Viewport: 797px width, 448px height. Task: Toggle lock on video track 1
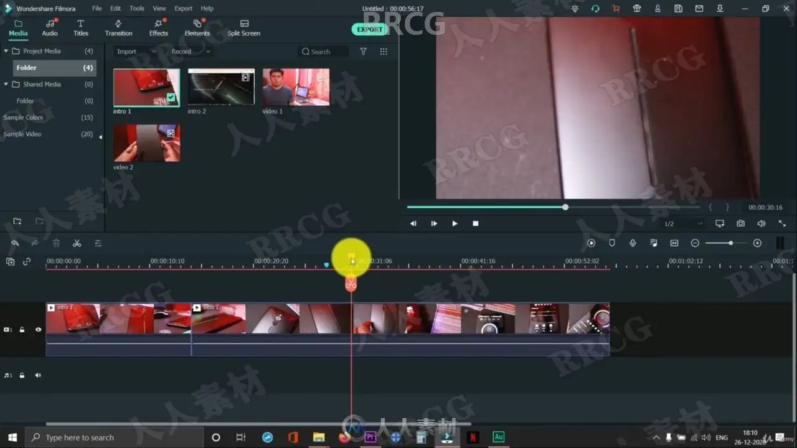tap(22, 330)
